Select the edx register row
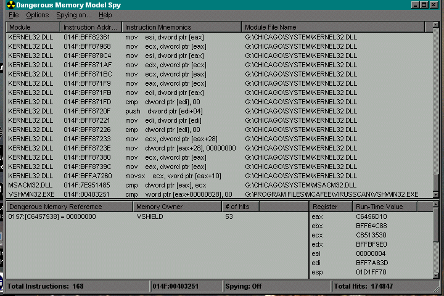Screen dimensions: 444x296 coord(371,244)
